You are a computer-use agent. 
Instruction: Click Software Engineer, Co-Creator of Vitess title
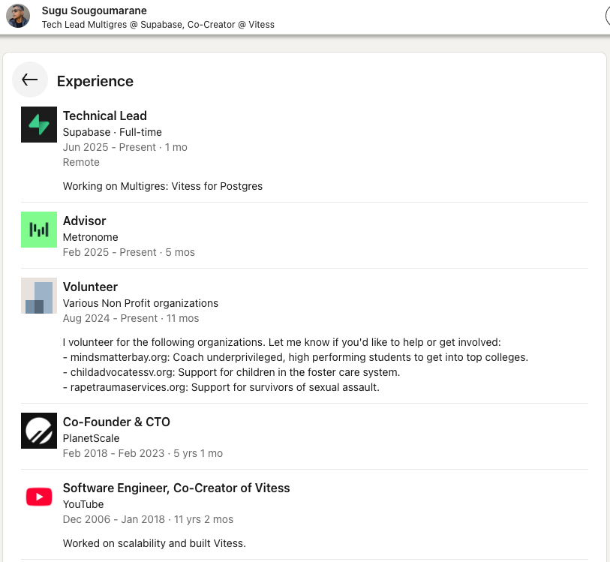pyautogui.click(x=176, y=488)
